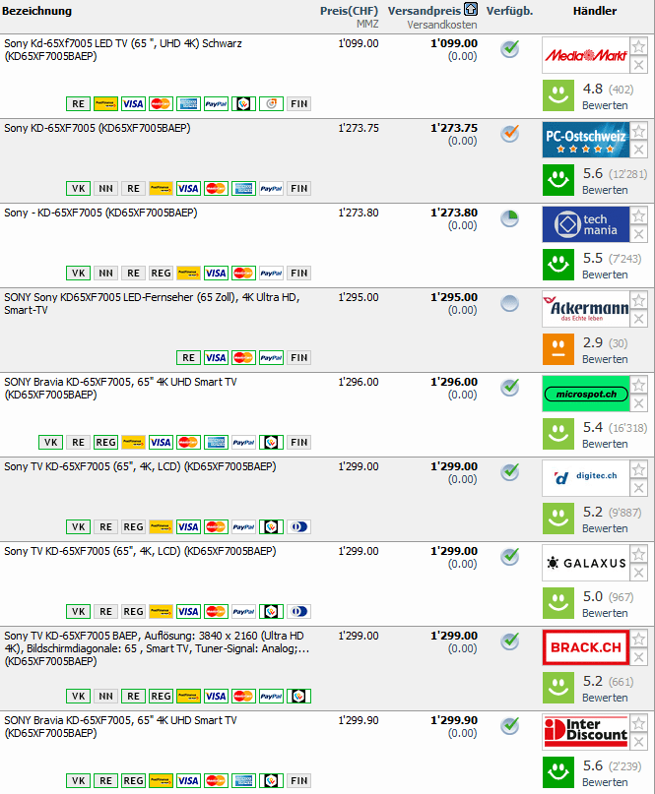
Task: Open the BRACK.CH merchant logo
Action: pos(585,648)
